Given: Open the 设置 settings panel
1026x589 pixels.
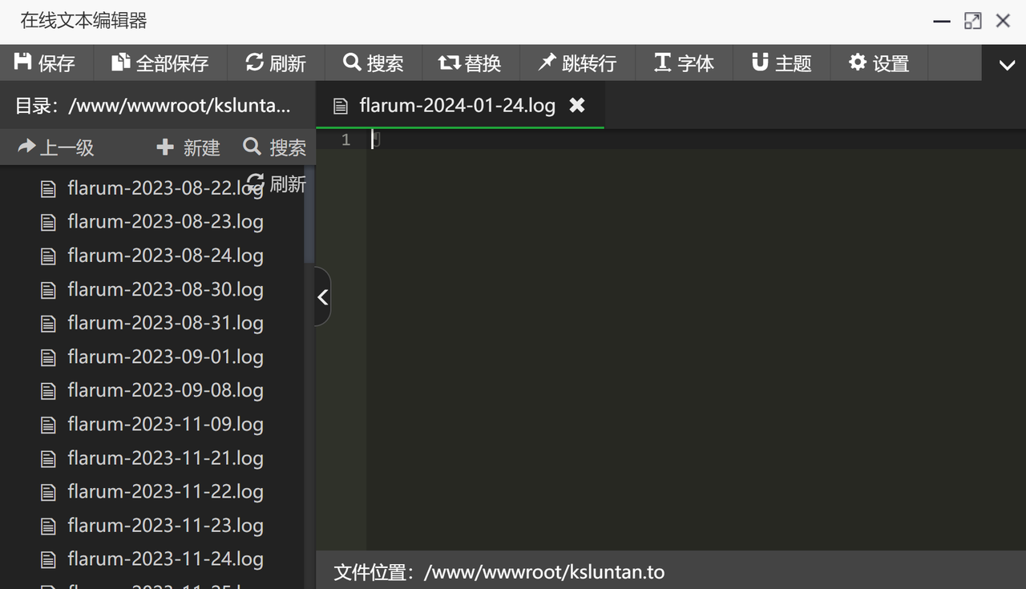Looking at the screenshot, I should pos(856,63).
